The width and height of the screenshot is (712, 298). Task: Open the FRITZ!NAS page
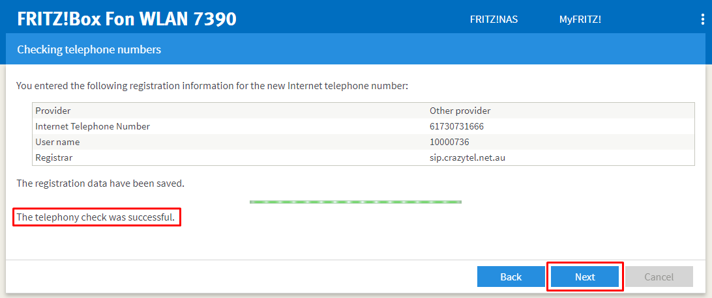click(494, 20)
